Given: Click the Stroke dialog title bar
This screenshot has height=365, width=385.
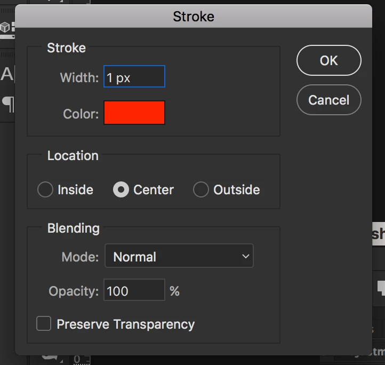Looking at the screenshot, I should click(x=193, y=17).
